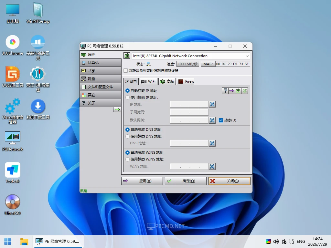This screenshot has height=248, width=331.
Task: Open Windows Start button
Action: pos(8,241)
